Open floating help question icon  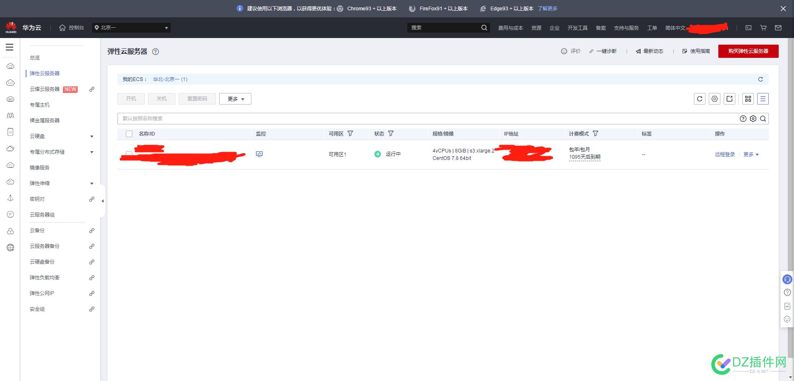(787, 293)
